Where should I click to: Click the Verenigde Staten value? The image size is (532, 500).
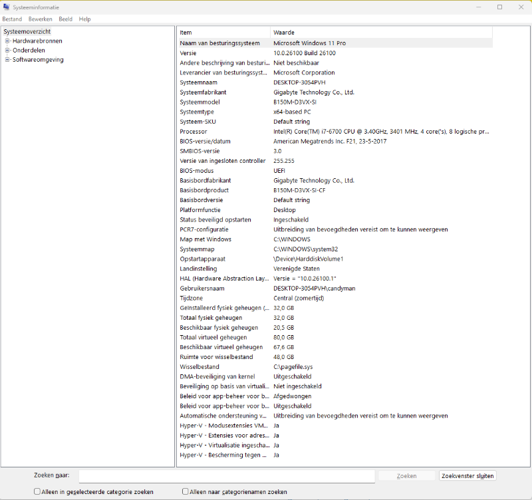(296, 269)
